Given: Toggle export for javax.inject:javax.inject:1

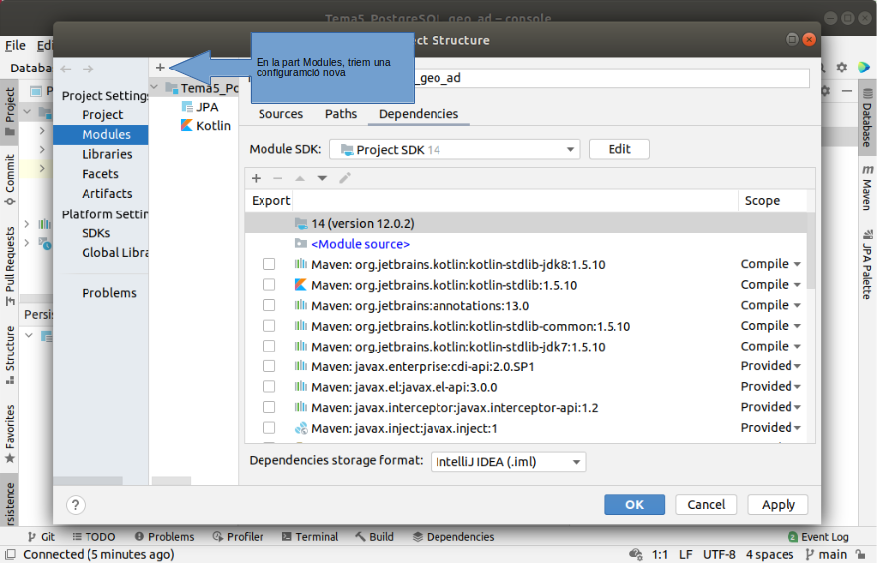Looking at the screenshot, I should coord(269,428).
